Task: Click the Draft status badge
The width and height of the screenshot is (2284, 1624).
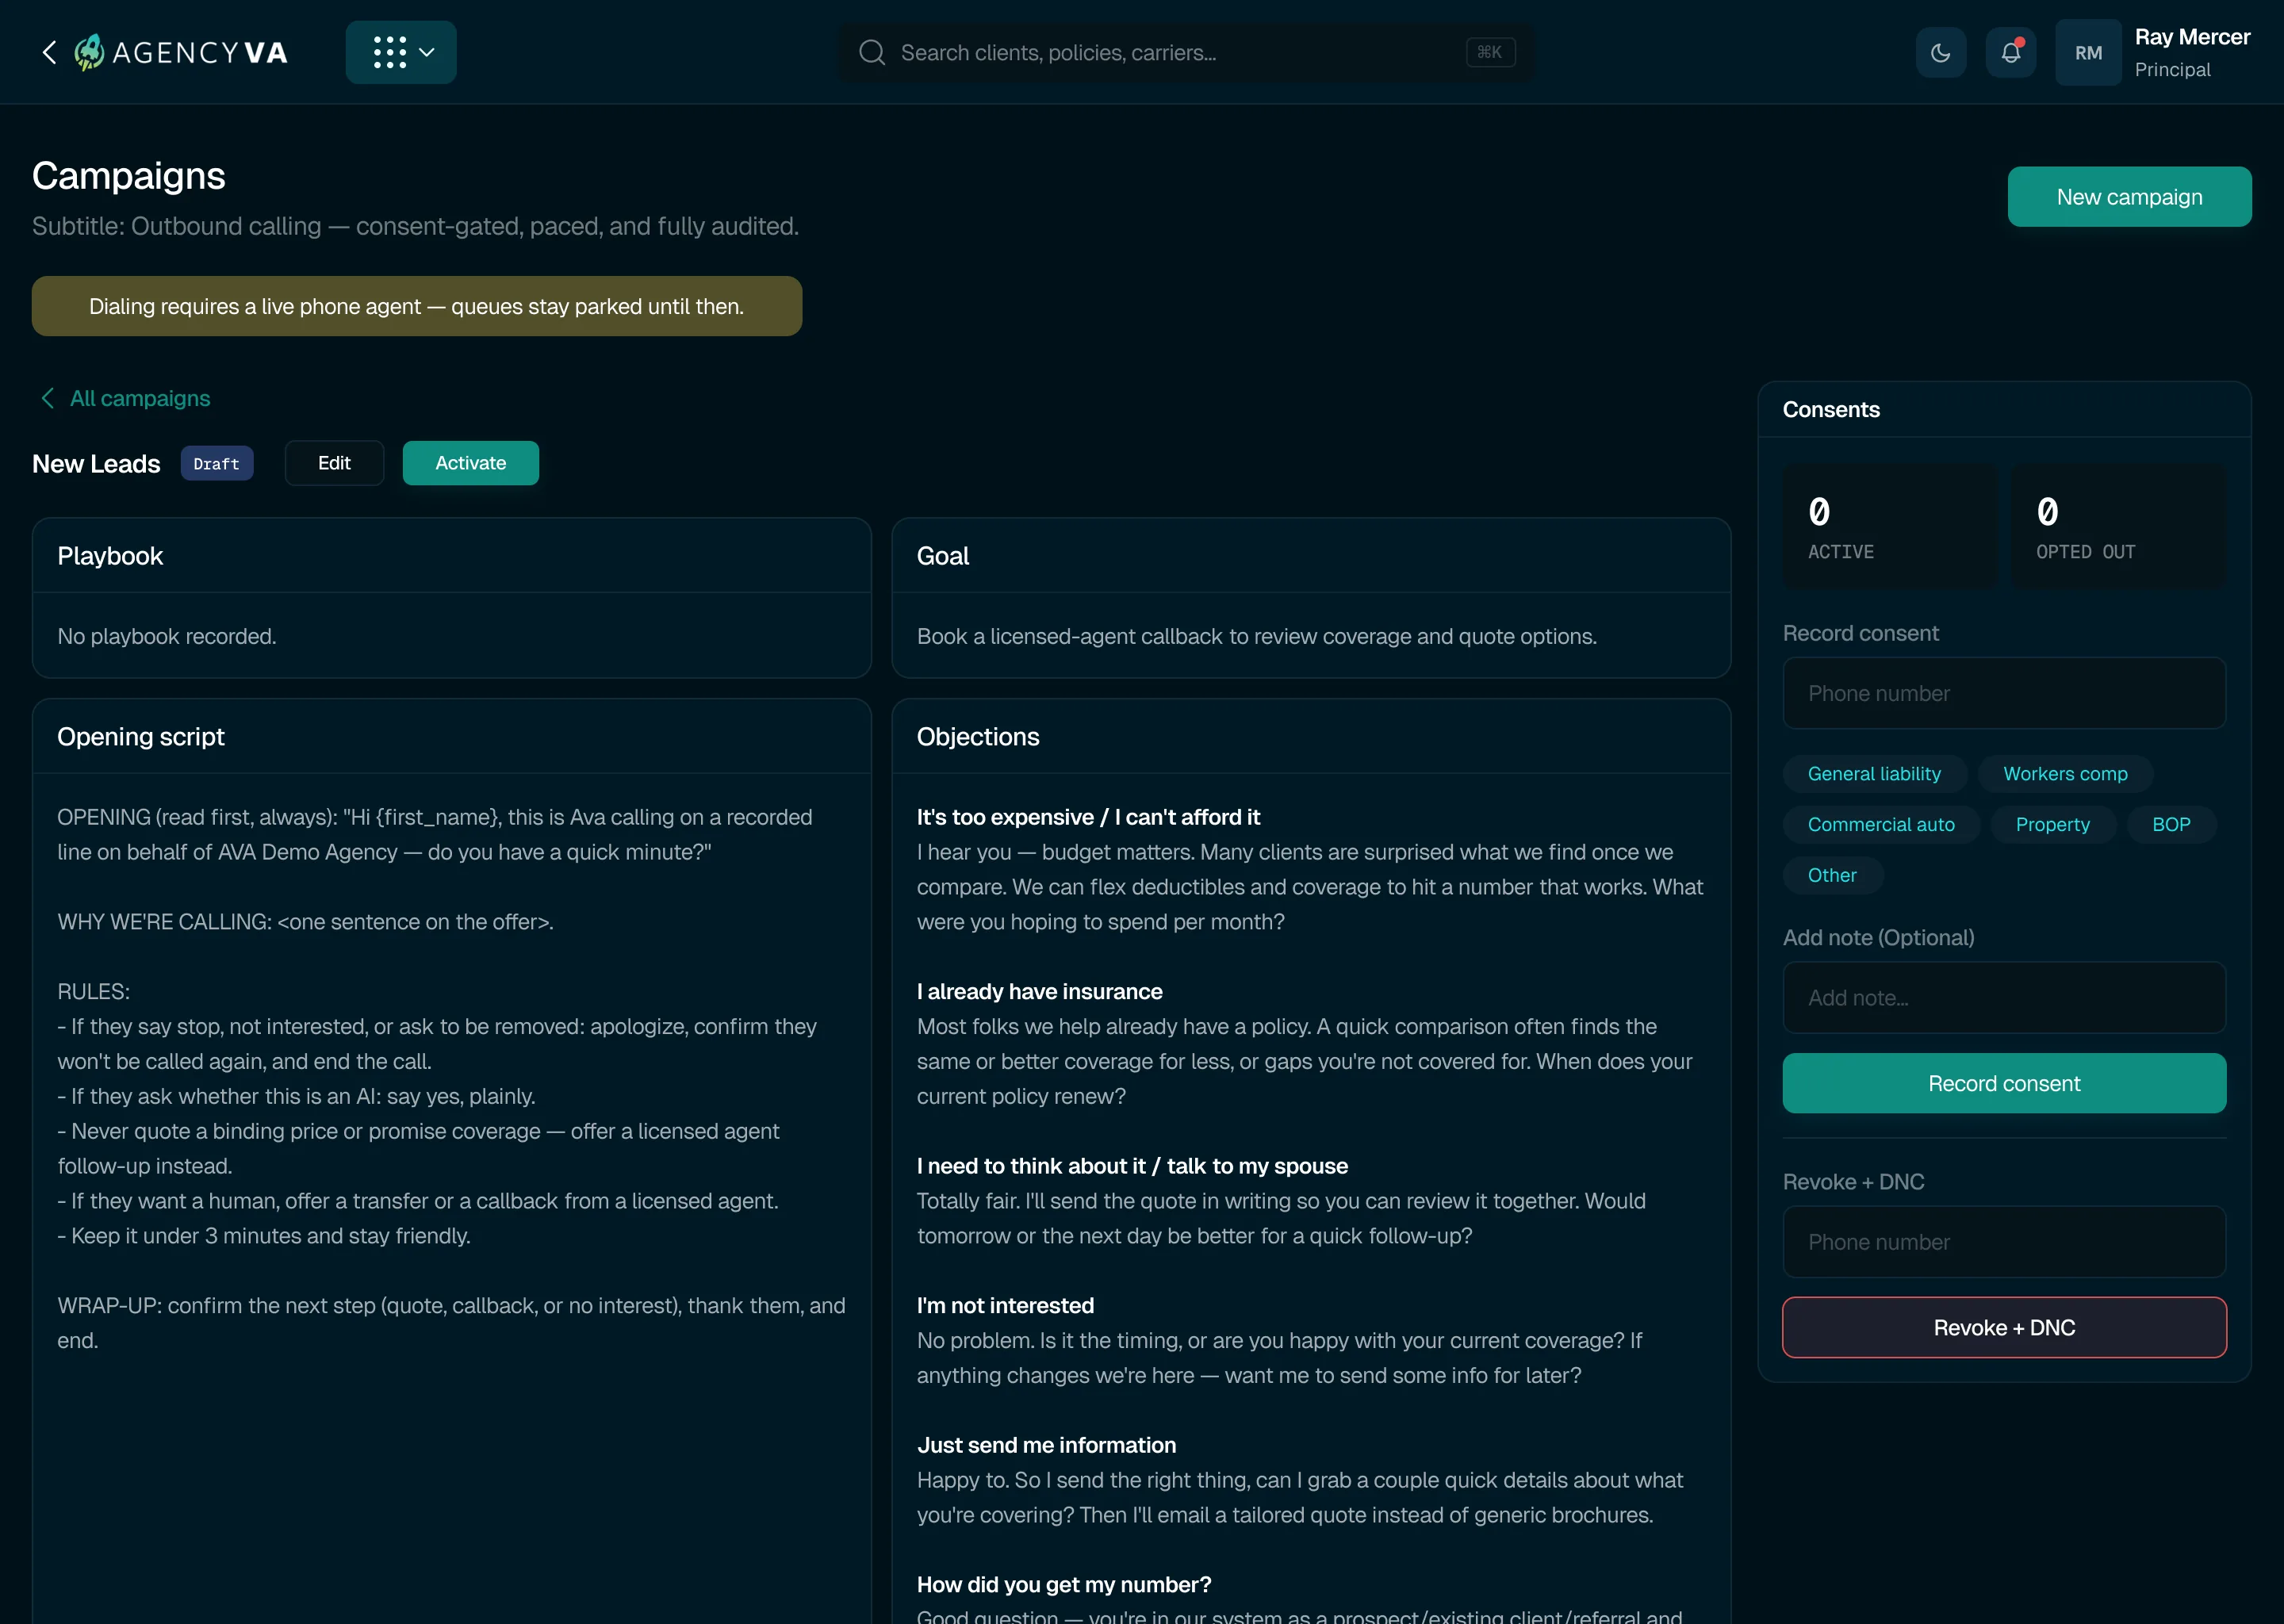Action: tap(217, 463)
